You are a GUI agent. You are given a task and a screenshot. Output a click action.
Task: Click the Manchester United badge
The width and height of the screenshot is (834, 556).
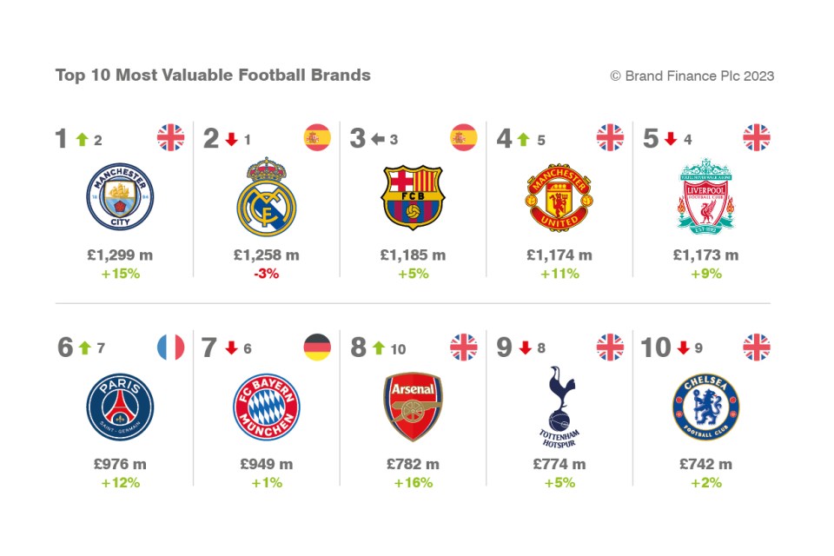click(x=559, y=197)
